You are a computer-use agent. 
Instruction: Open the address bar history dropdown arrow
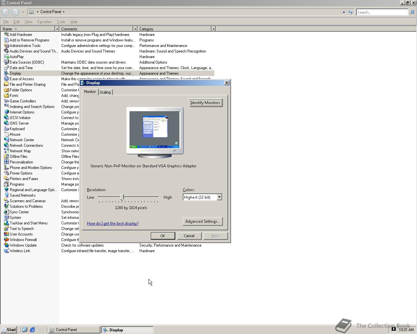(344, 12)
